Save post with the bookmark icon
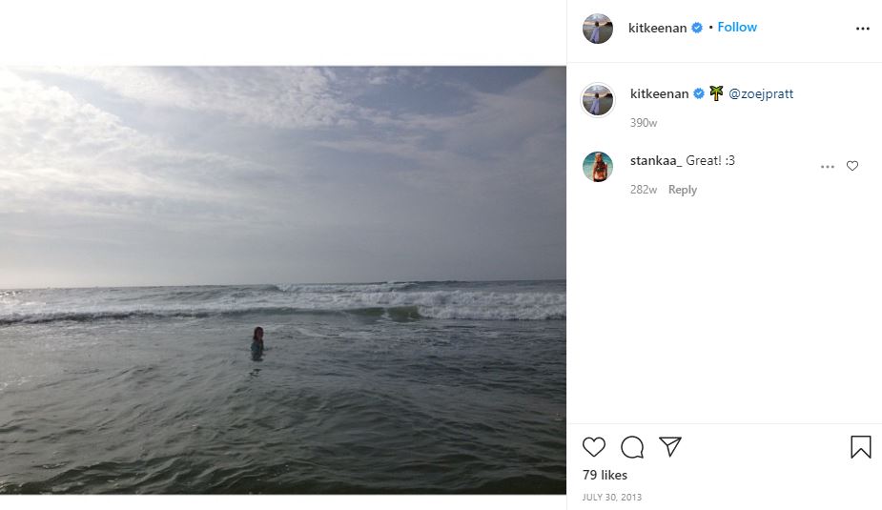This screenshot has width=882, height=510. tap(861, 447)
